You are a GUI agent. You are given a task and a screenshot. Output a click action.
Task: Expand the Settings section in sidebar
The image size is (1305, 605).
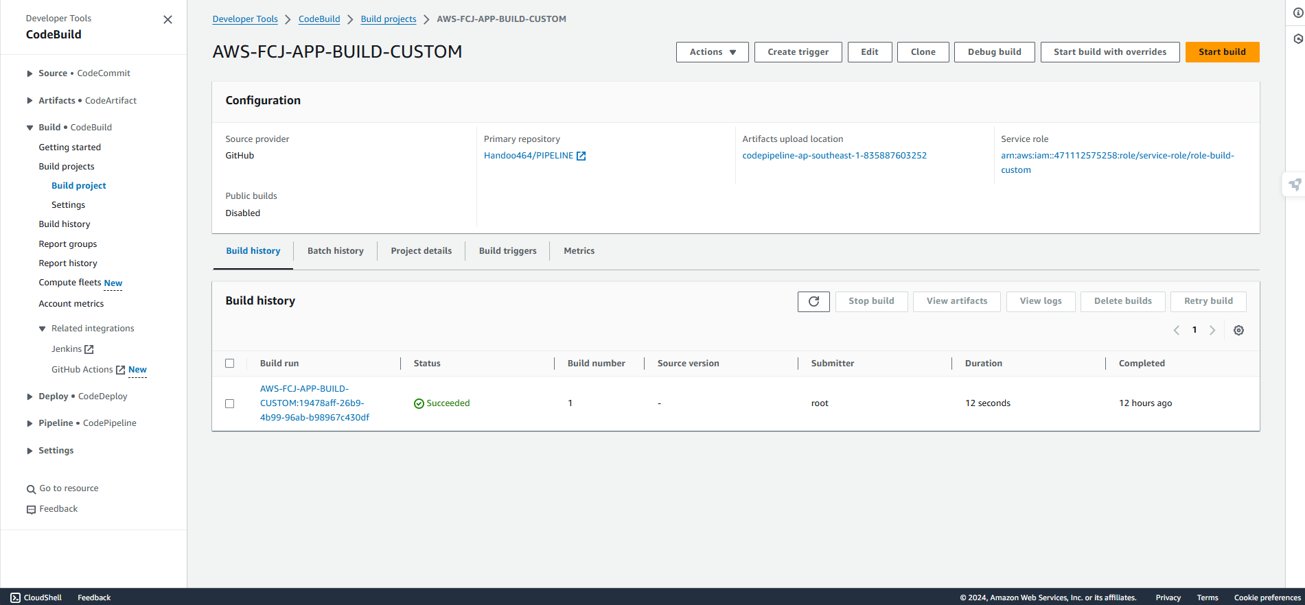pyautogui.click(x=30, y=451)
